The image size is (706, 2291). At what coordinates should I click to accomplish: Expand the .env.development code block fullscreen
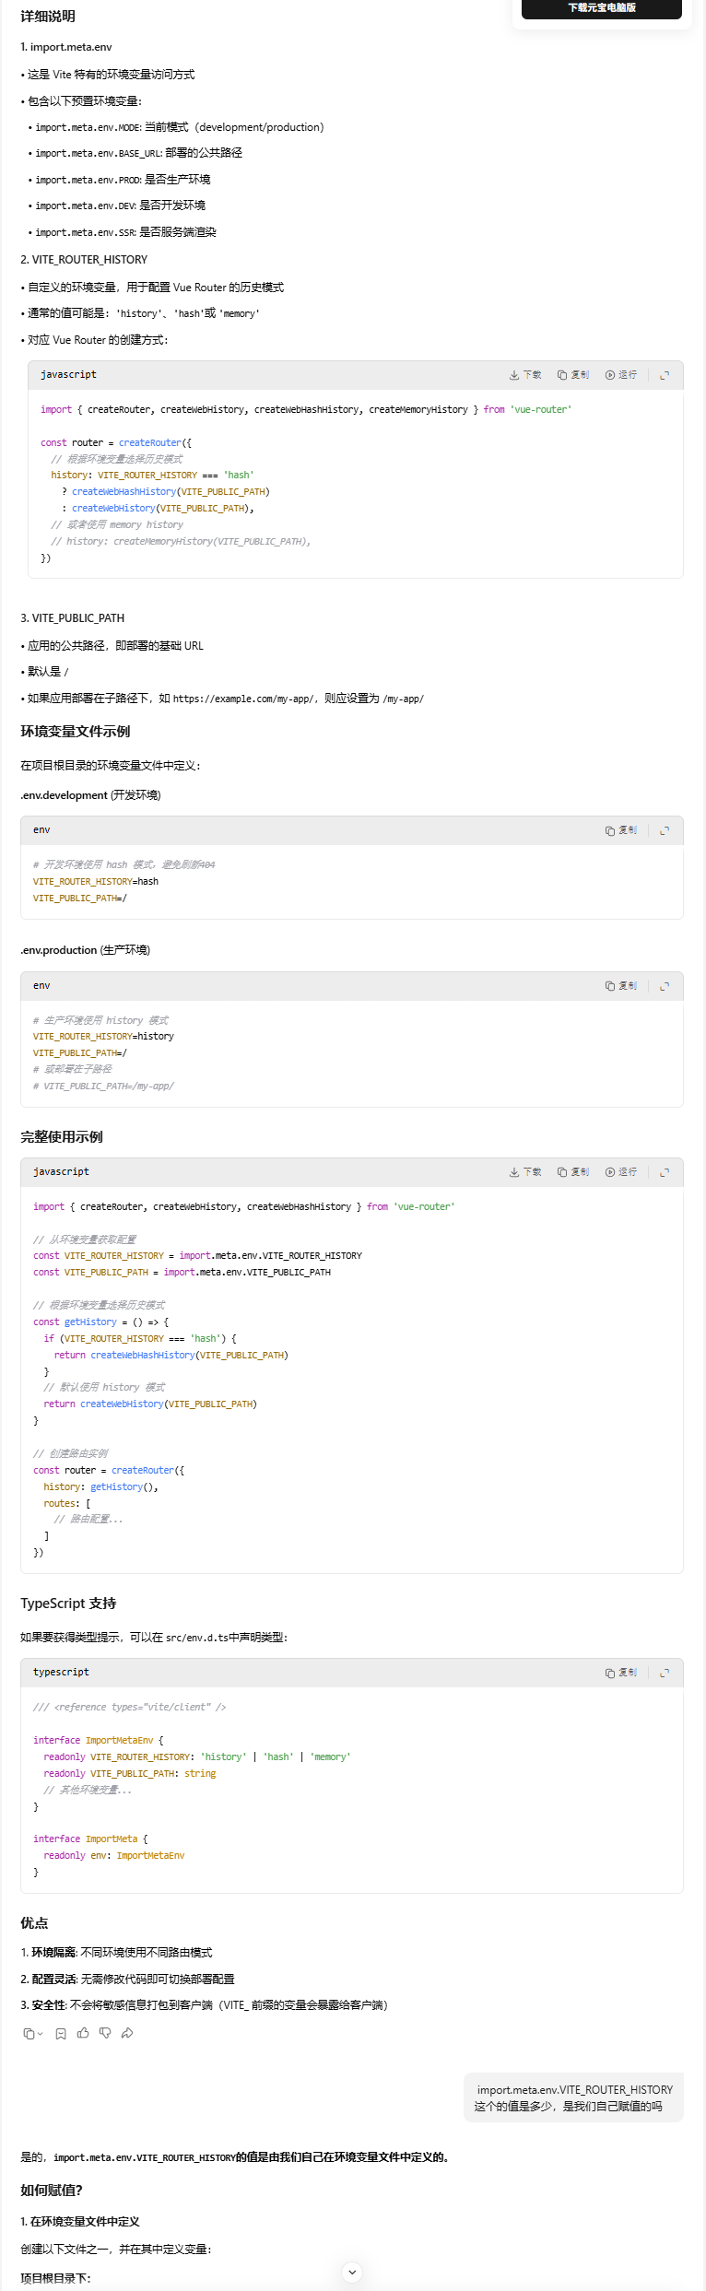665,830
